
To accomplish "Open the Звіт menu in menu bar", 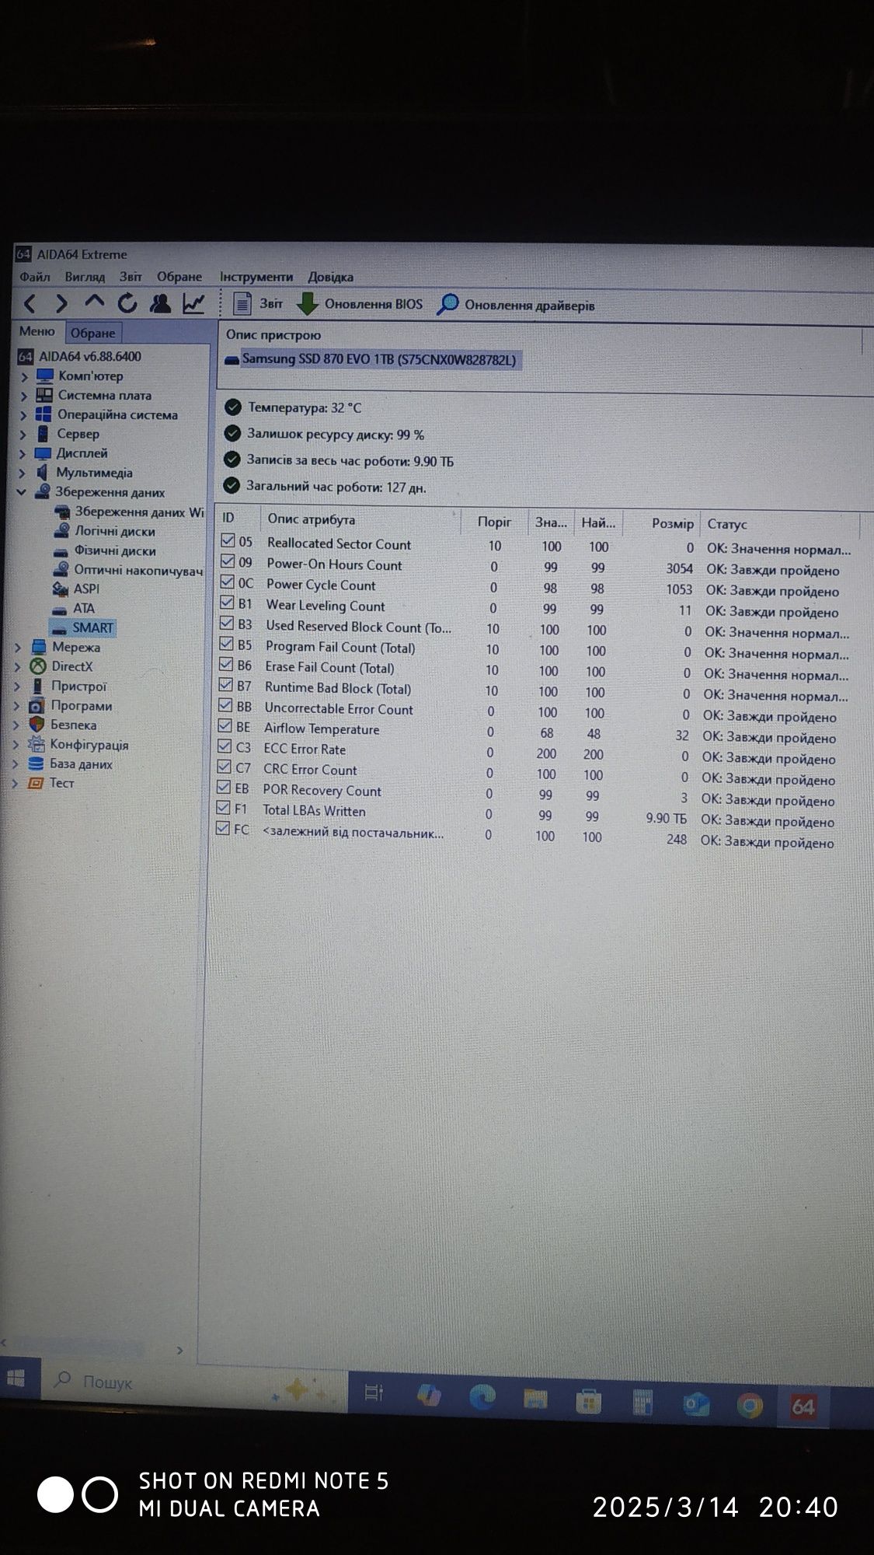I will [x=131, y=277].
